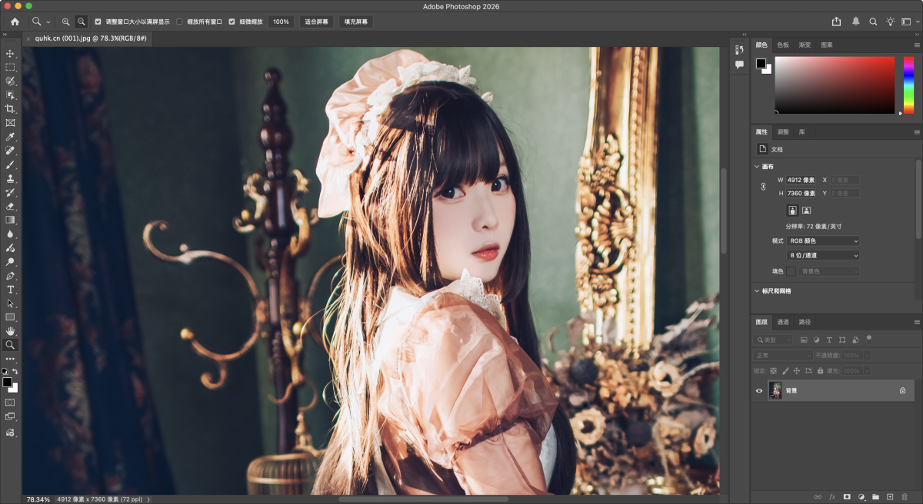Select the Zoom tool in toolbar
The height and width of the screenshot is (504, 923).
point(11,345)
